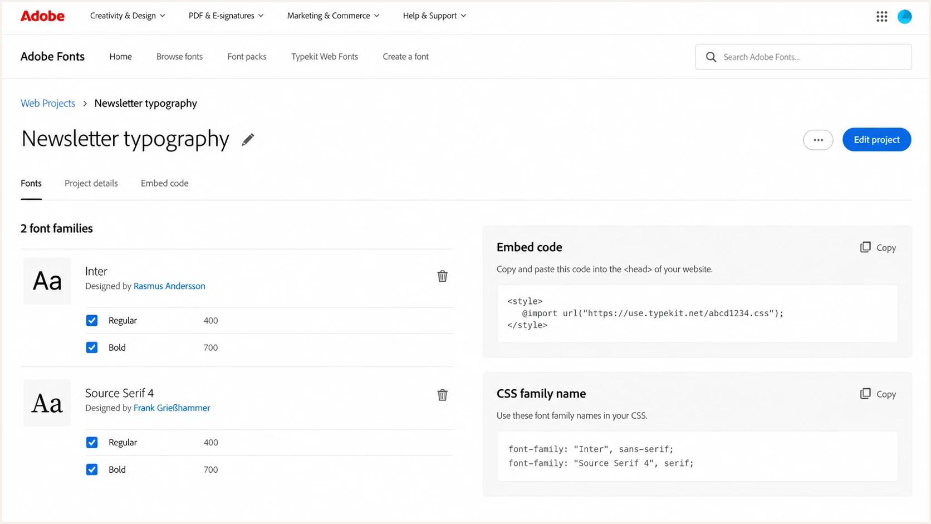Click pencil icon to rename project

(248, 140)
